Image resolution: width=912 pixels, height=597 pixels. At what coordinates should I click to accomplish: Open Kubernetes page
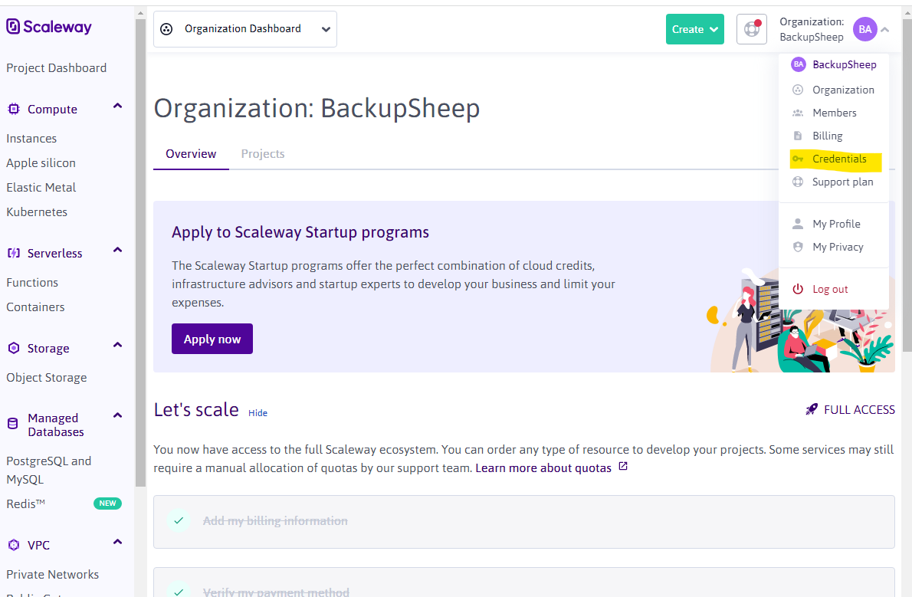tap(37, 212)
